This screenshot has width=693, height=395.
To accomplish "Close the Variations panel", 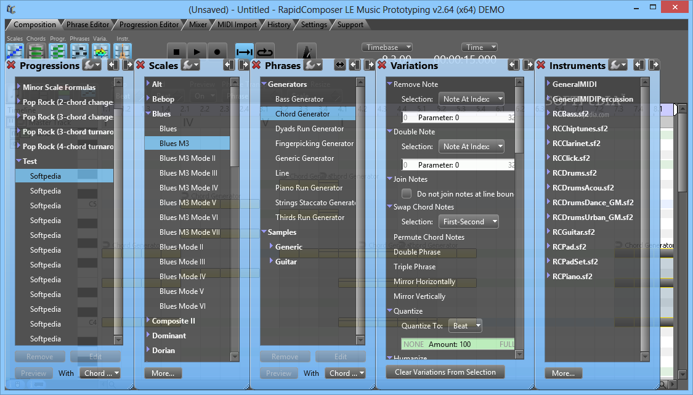I will (382, 65).
